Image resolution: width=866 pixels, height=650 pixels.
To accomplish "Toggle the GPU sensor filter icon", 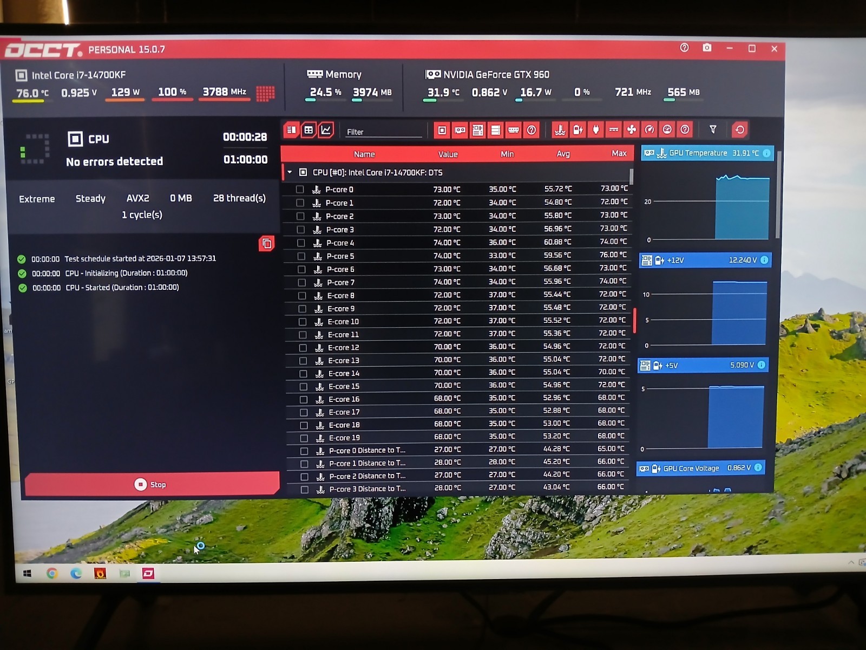I will click(460, 130).
